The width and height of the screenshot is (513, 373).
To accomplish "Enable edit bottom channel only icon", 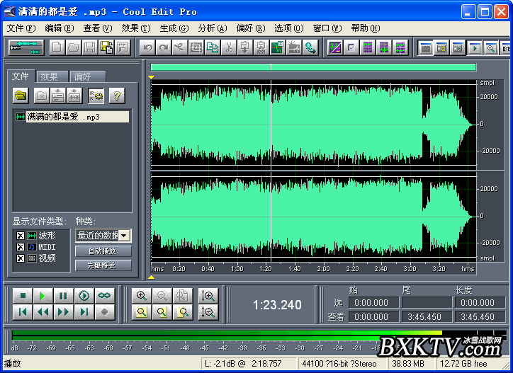I will coord(384,47).
